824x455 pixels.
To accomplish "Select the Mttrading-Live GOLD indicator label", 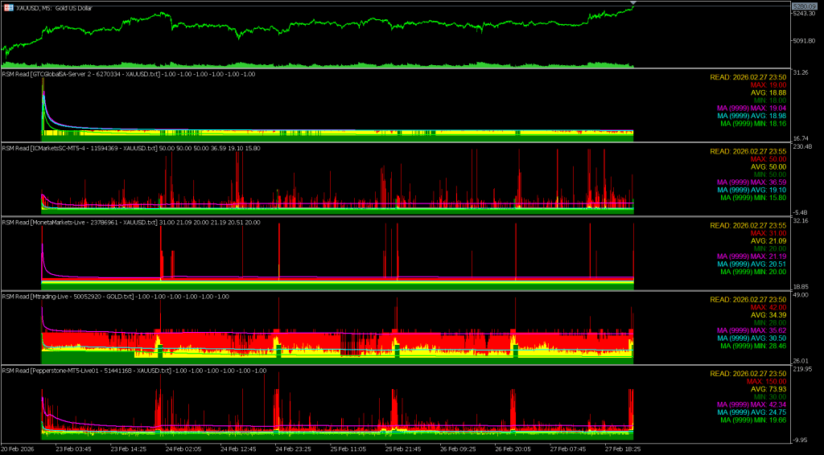I will click(116, 296).
